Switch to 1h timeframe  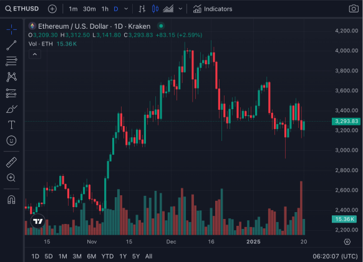click(x=105, y=9)
